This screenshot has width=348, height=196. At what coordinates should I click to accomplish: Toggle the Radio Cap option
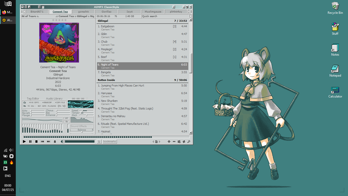point(47,102)
